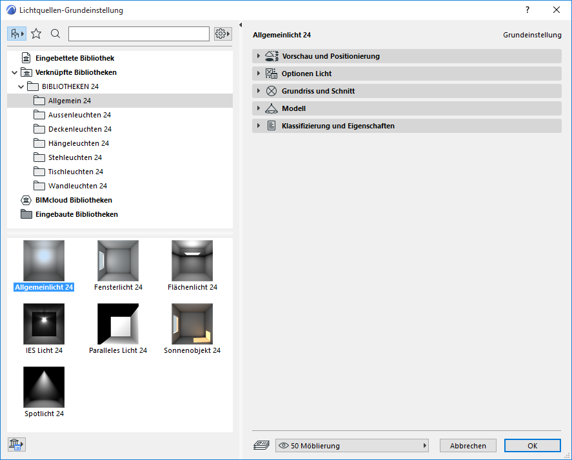Open the Stehleuchten 24 folder

pos(75,157)
